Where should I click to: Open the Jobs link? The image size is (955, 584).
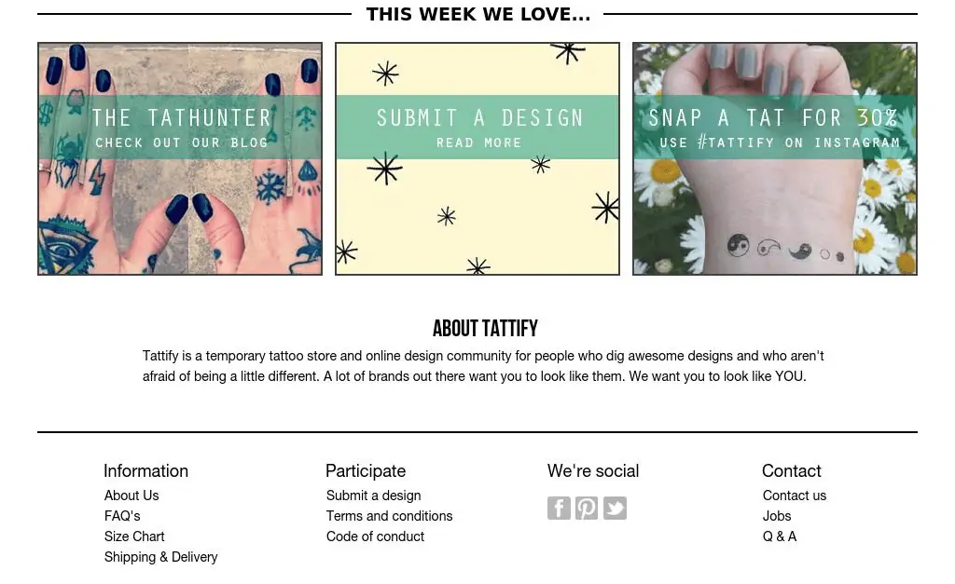[777, 516]
